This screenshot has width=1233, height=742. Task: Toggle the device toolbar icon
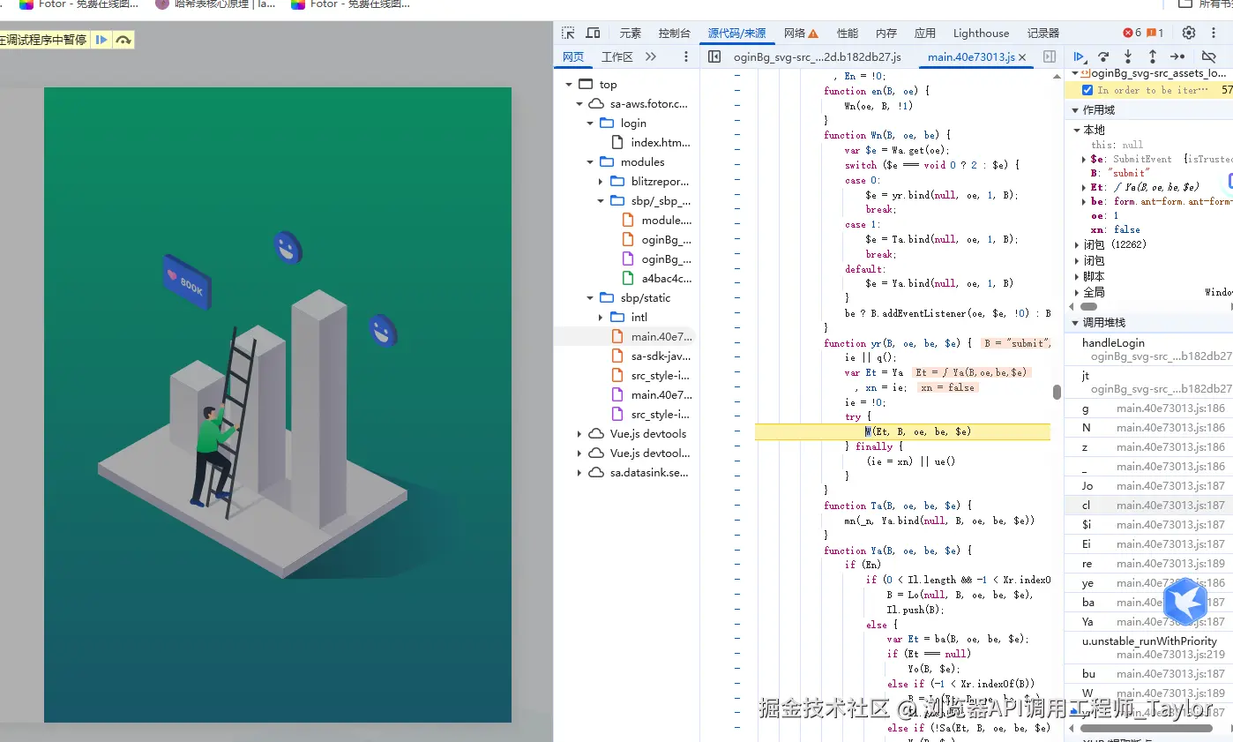593,33
